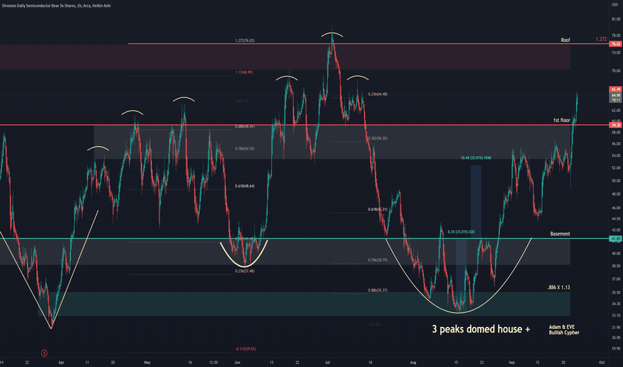Click the '10.48 (25.01%) 1048' measurement label
623x367 pixels.
tap(475, 158)
